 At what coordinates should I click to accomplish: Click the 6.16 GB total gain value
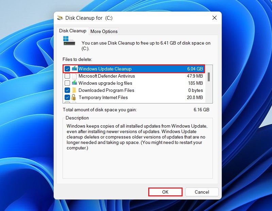point(201,110)
